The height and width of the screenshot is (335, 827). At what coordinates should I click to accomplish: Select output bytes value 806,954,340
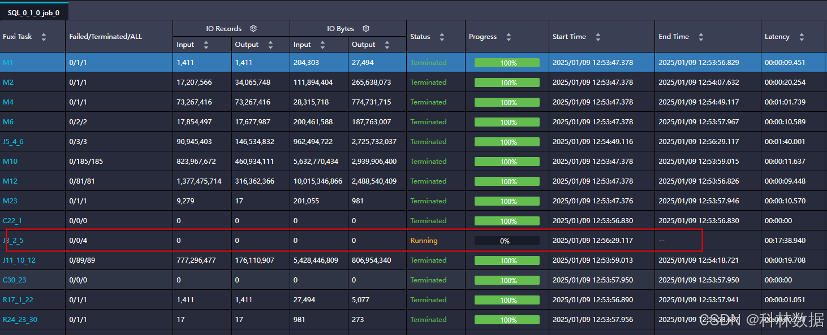tap(371, 260)
